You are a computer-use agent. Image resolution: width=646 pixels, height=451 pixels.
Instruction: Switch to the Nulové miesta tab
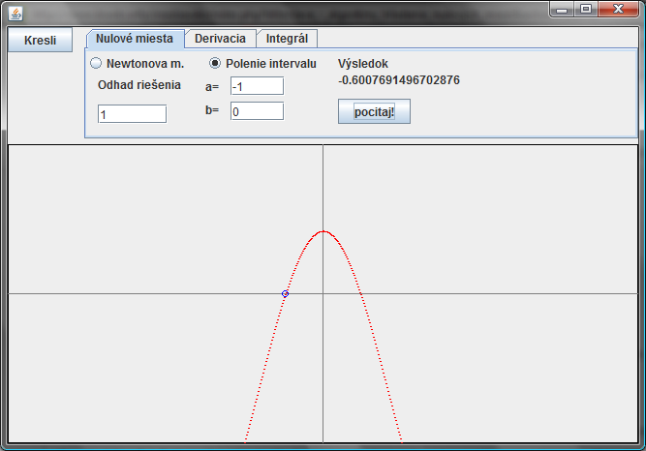click(x=135, y=39)
